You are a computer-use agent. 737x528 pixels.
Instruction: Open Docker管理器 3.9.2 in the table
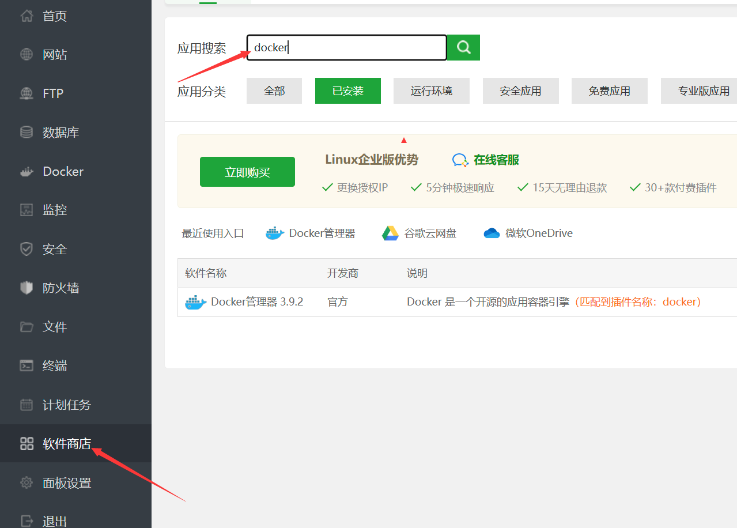tap(256, 302)
